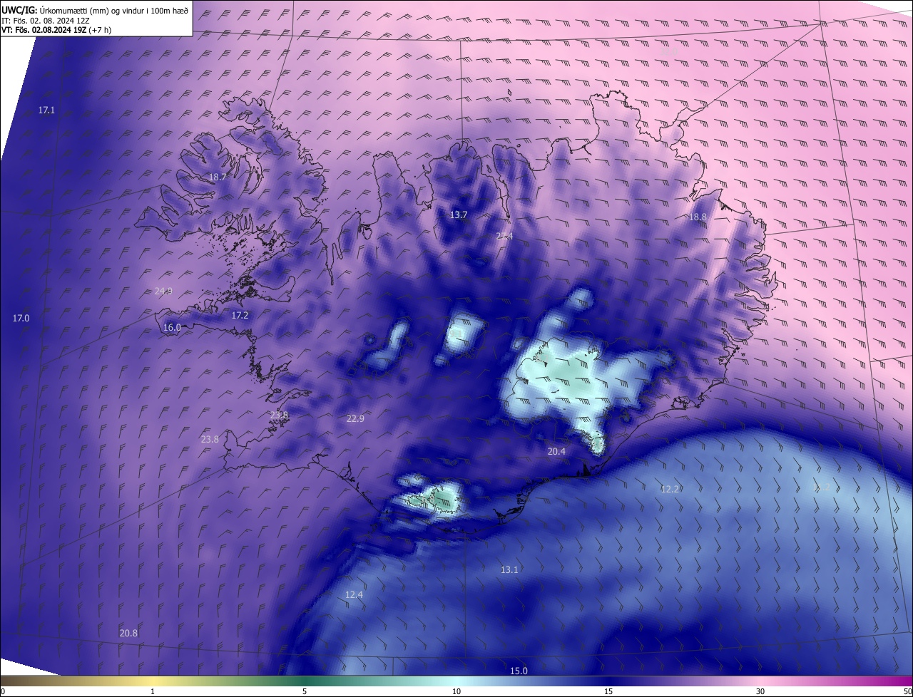This screenshot has height=697, width=913.
Task: Click the 1 tick on the color scale
Action: click(153, 691)
